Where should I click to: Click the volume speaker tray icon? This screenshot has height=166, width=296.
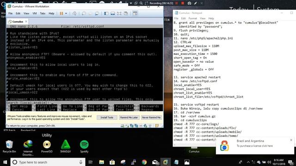pos(269,162)
